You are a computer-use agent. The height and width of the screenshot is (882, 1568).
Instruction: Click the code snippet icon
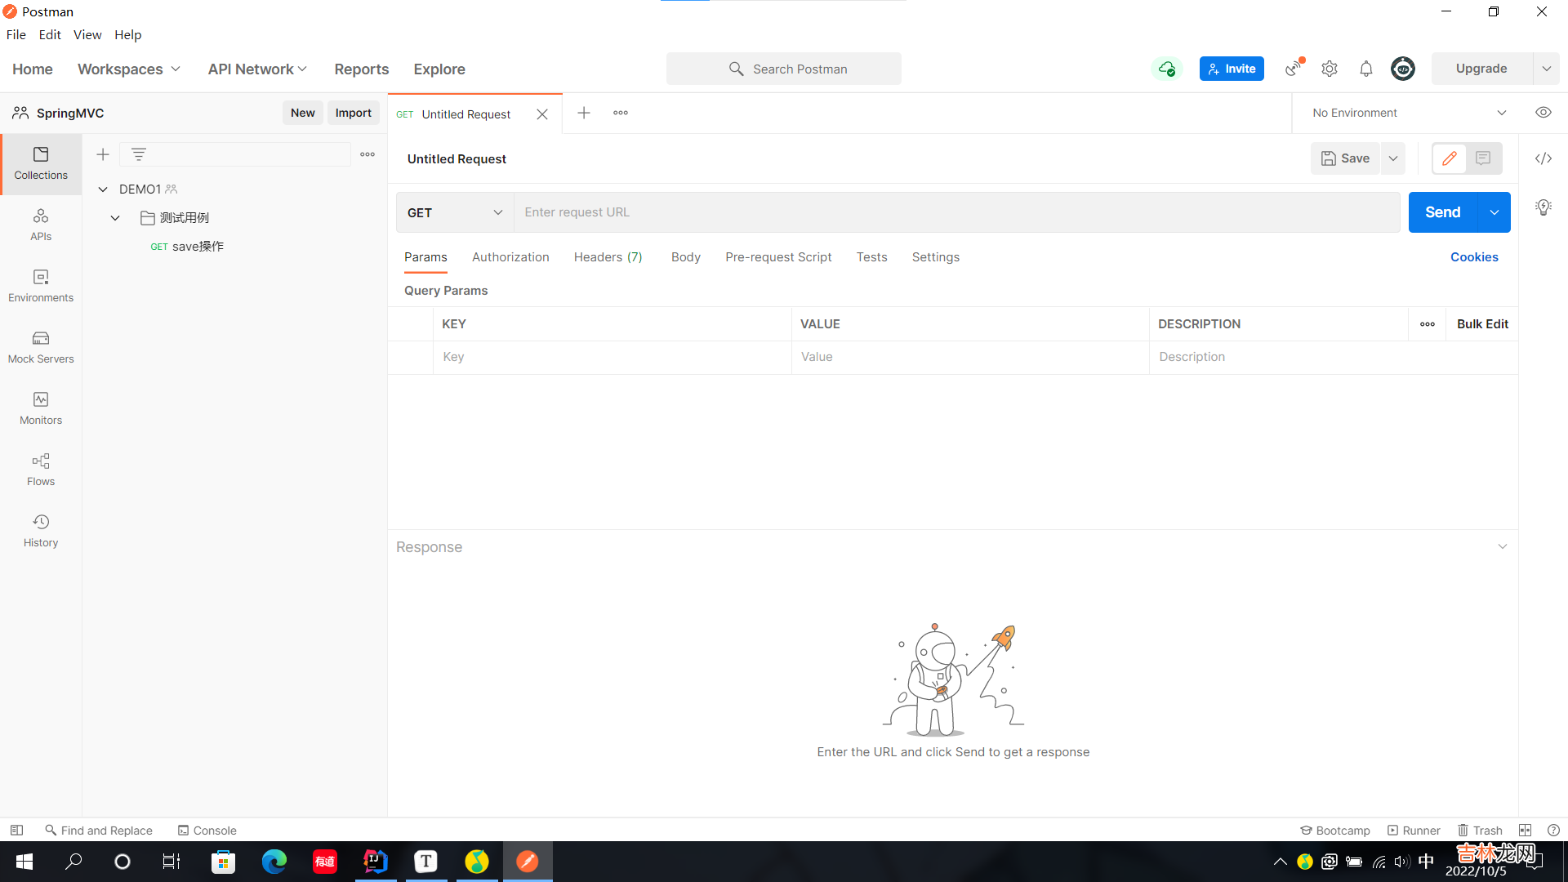pos(1543,158)
